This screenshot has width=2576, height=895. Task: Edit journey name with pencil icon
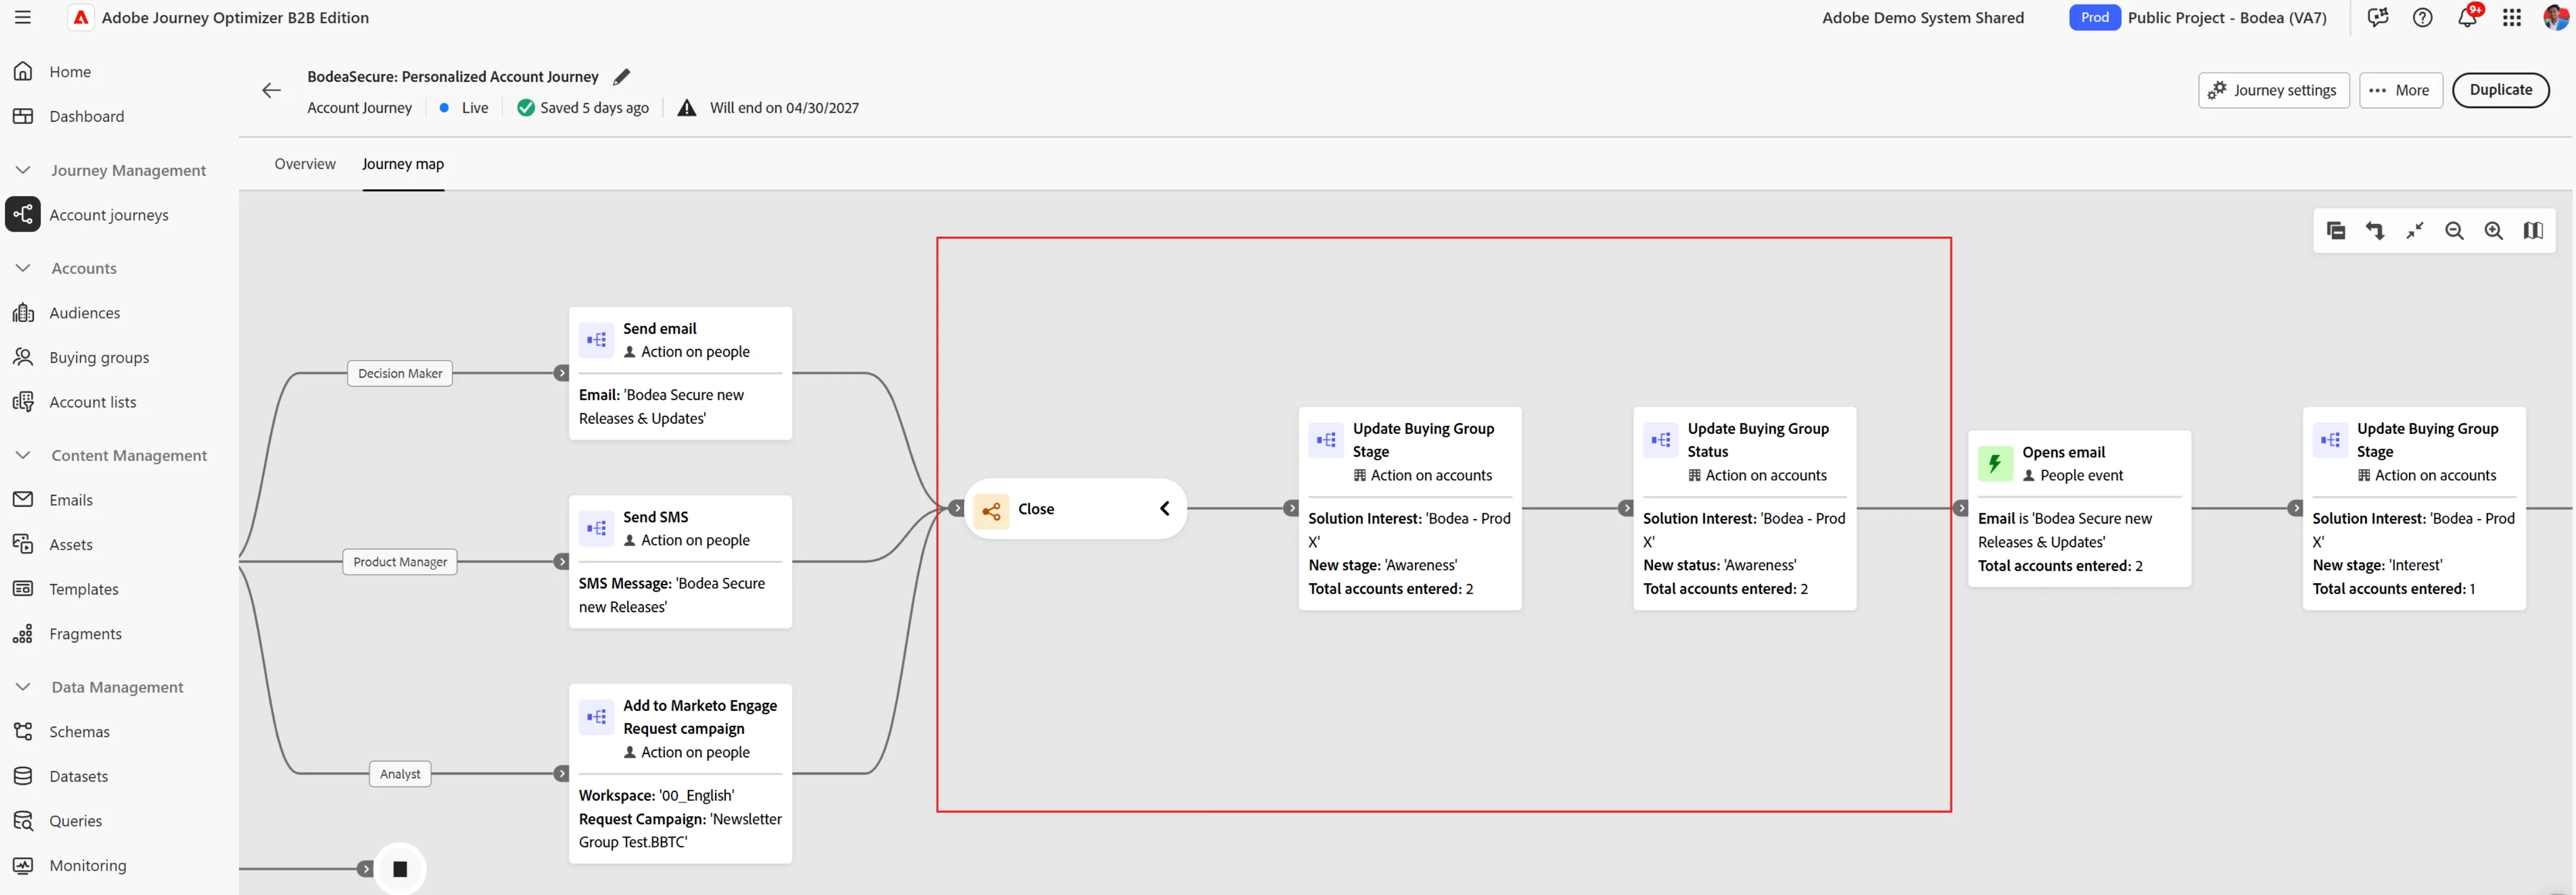point(622,77)
